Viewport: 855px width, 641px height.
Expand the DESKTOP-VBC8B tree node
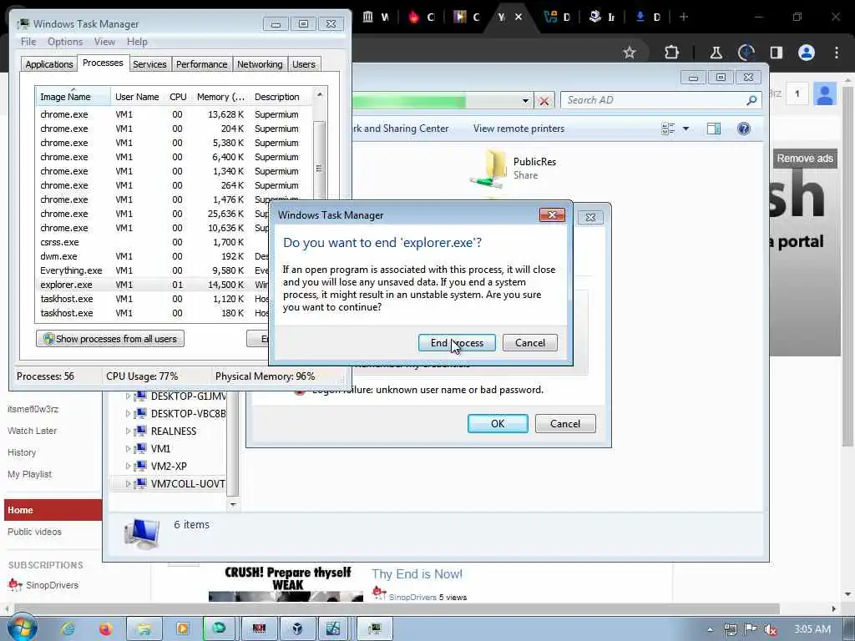[x=128, y=414]
